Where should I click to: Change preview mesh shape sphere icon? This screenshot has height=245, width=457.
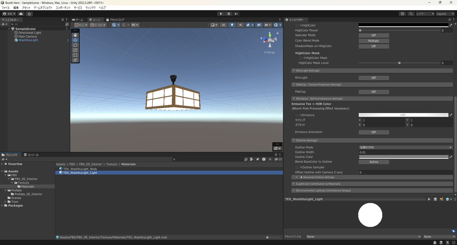click(x=436, y=199)
